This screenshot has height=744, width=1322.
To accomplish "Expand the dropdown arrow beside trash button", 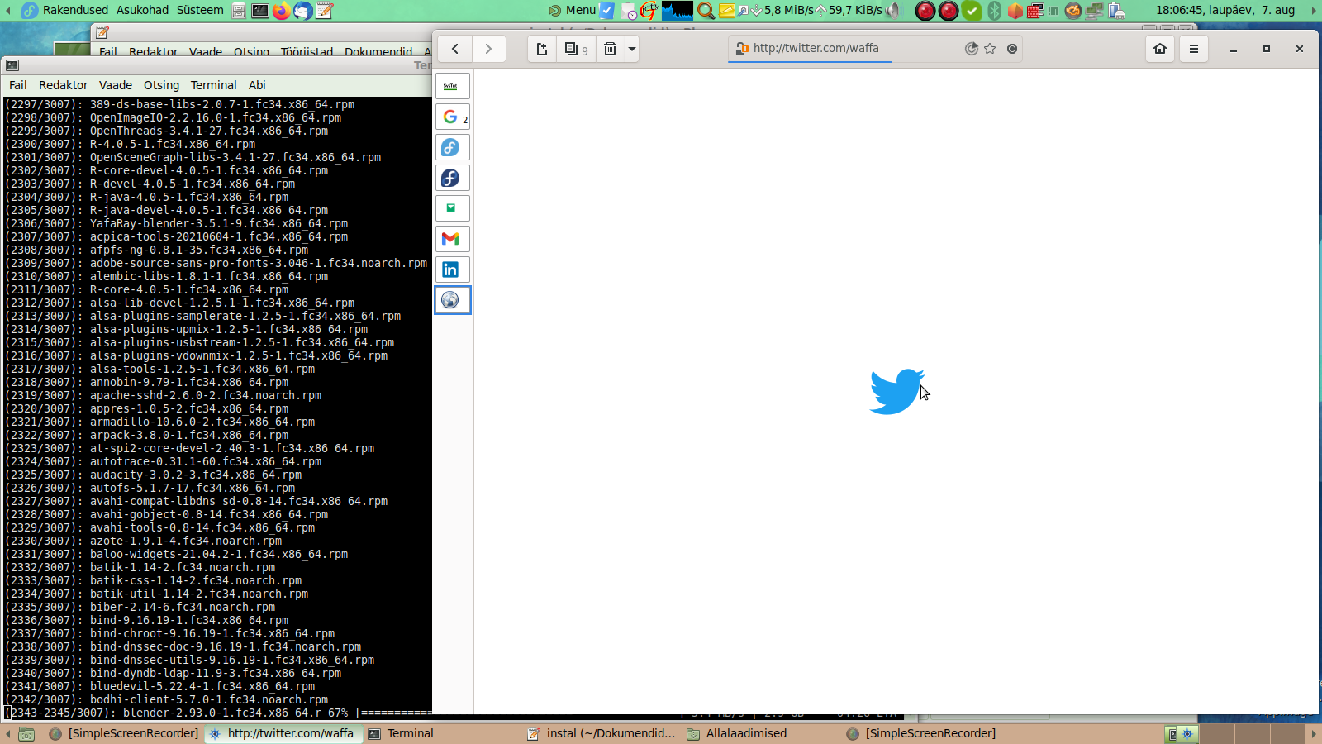I will coord(632,49).
